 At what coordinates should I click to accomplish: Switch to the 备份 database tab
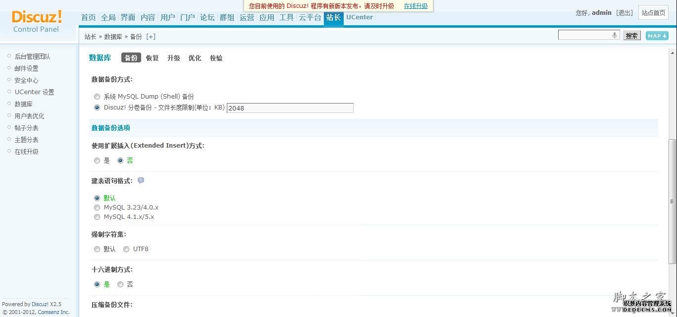pos(131,58)
